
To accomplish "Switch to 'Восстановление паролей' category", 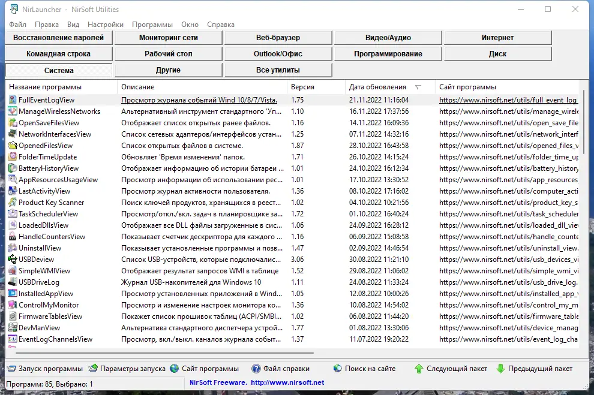I will tap(58, 38).
